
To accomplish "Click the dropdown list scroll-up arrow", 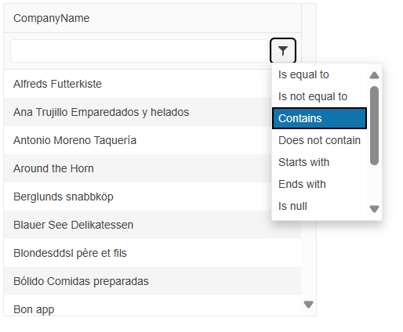I will 374,75.
